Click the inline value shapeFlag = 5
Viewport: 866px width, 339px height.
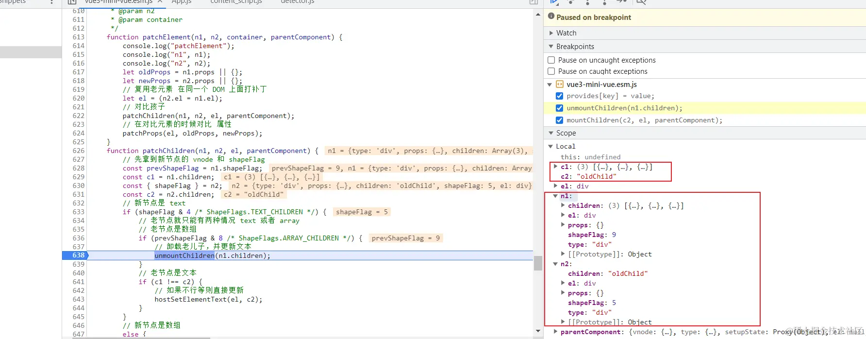[x=362, y=212]
